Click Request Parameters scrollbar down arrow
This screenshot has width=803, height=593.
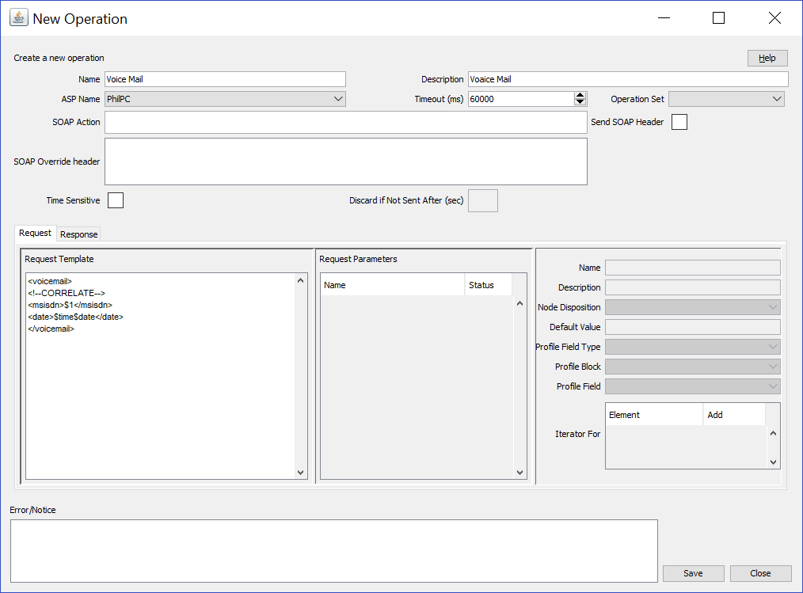(519, 473)
